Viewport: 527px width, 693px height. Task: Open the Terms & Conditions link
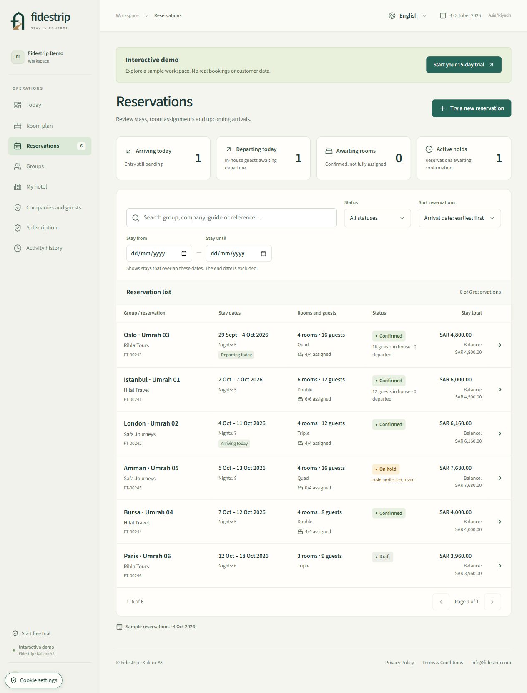click(x=442, y=663)
